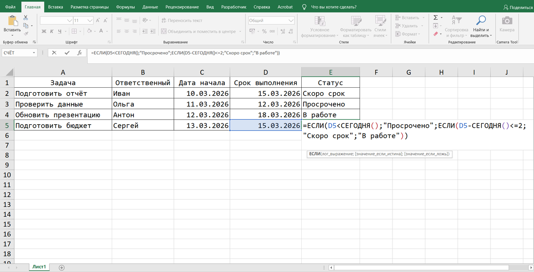534x272 pixels.
Task: Click the Fill down arrow icon
Action: point(436,26)
